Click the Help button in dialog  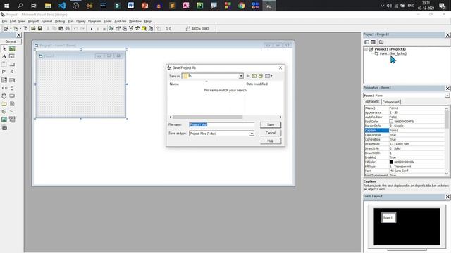click(271, 141)
